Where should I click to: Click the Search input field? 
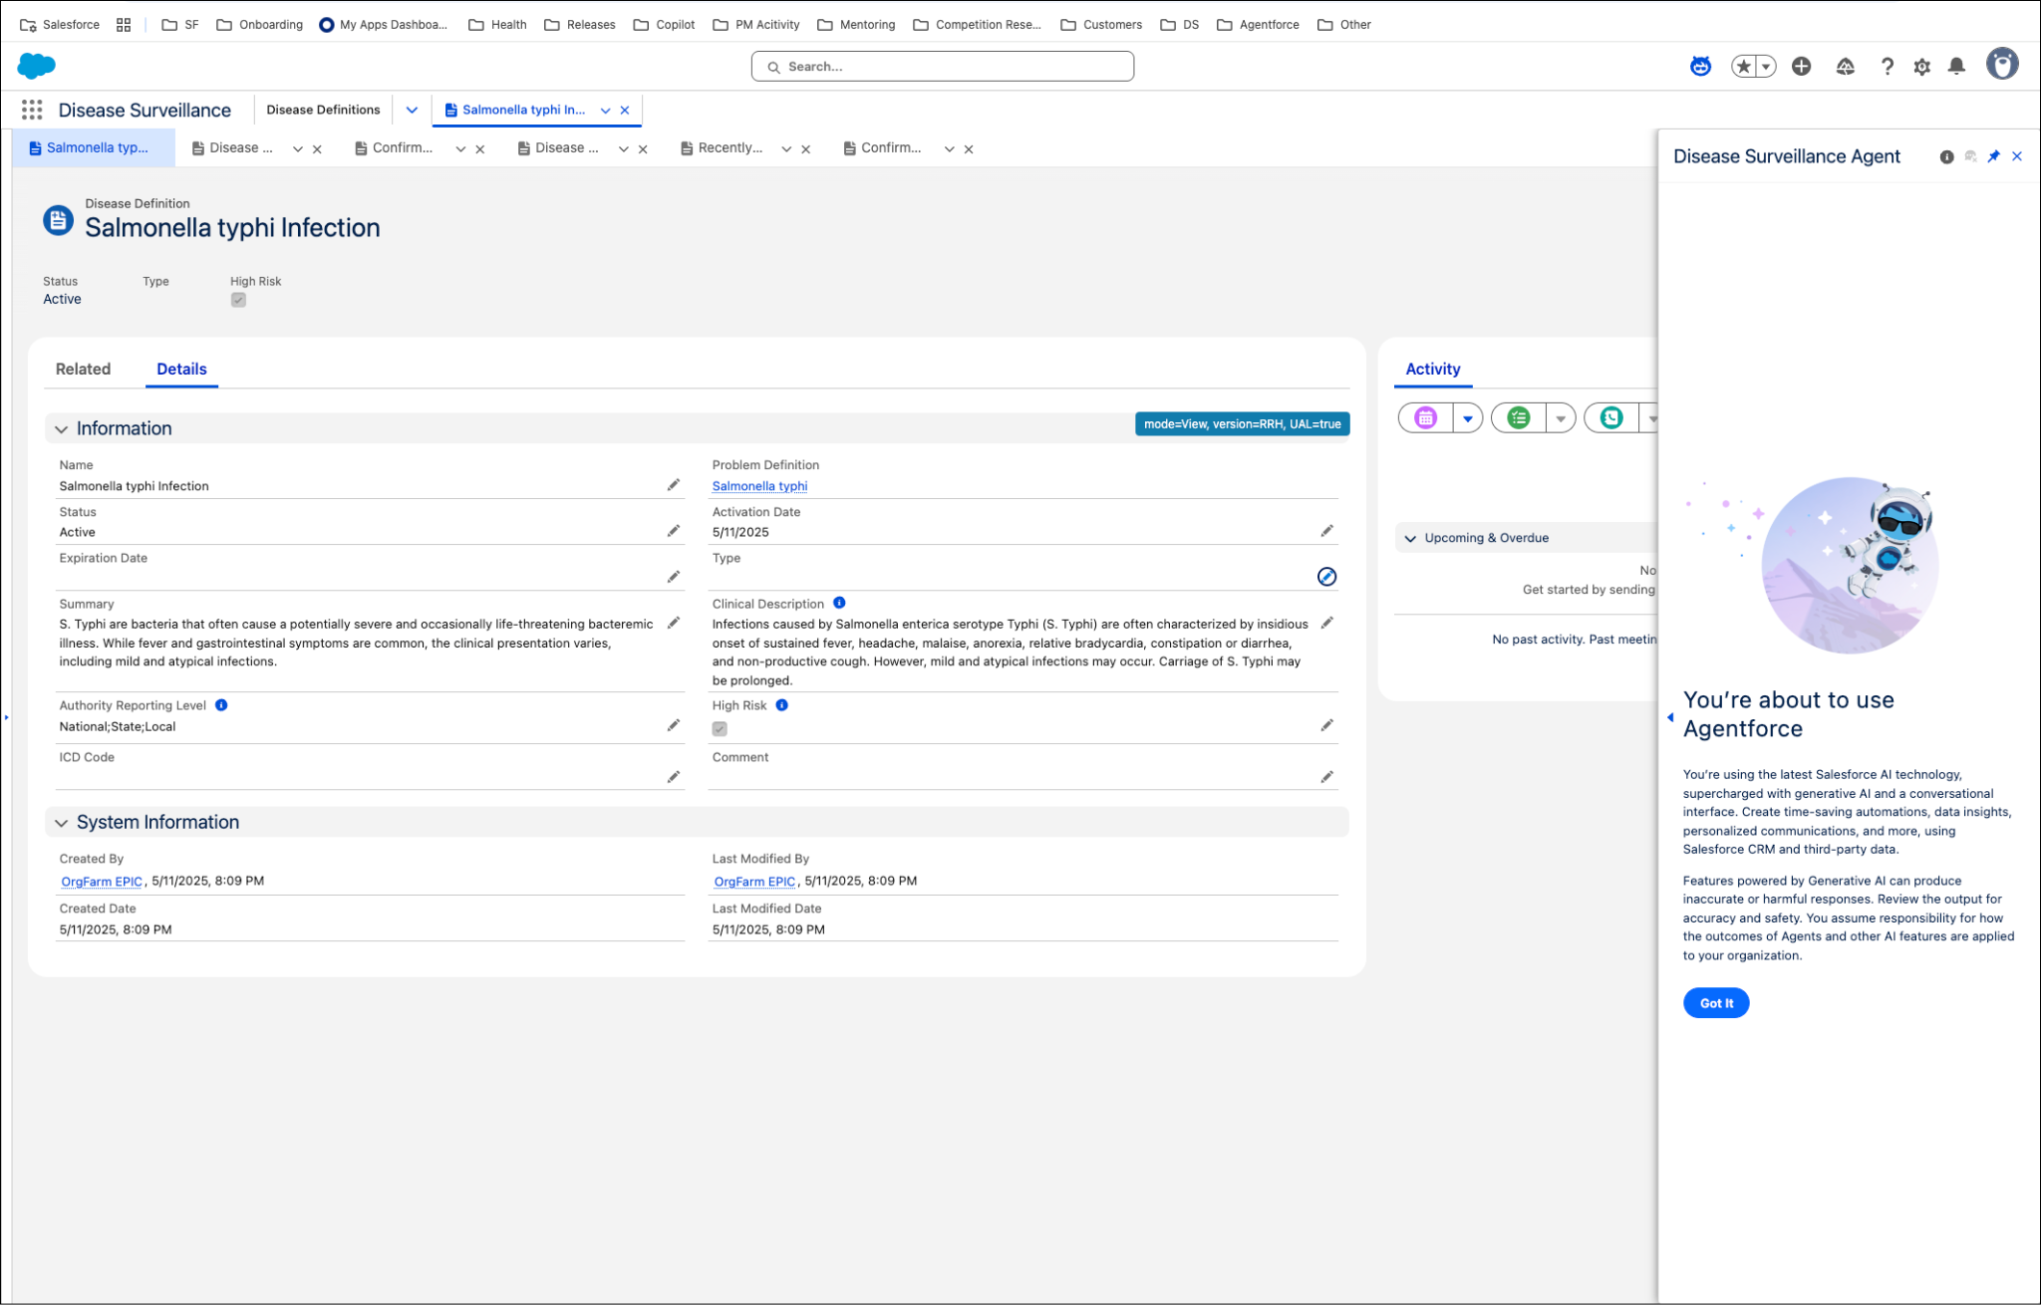[x=943, y=67]
